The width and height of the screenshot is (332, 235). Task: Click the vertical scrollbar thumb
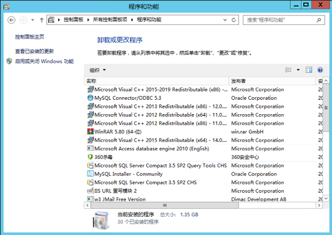pos(326,108)
